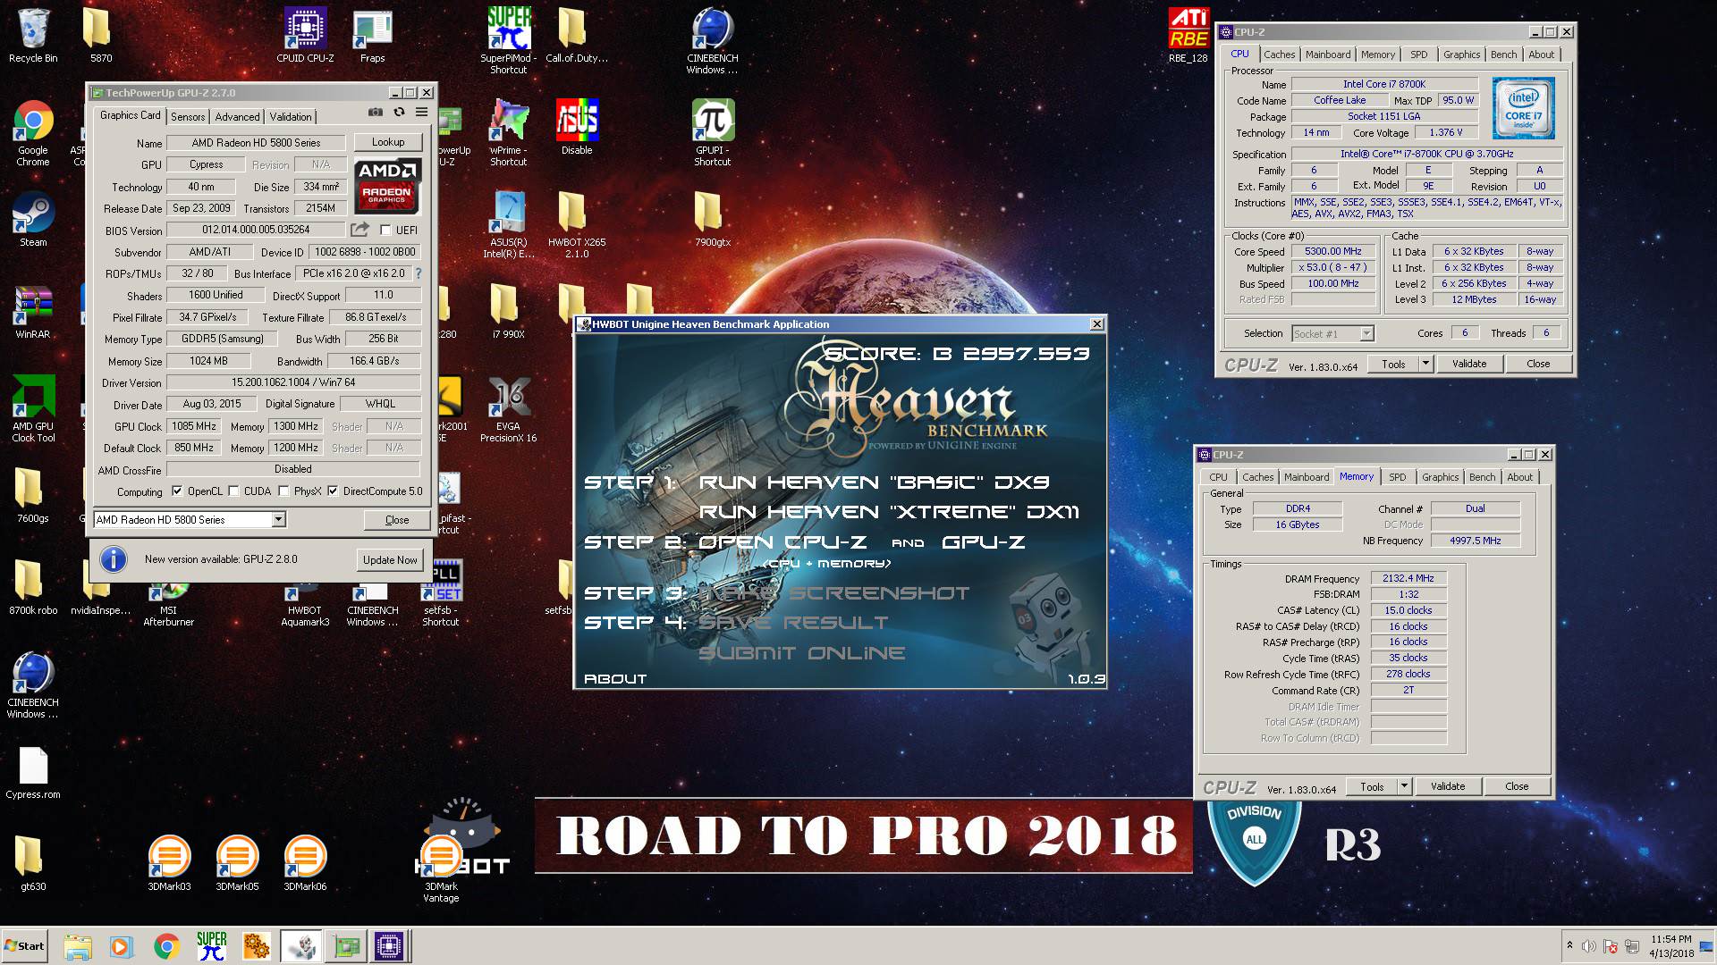The image size is (1717, 965).
Task: Click GPU-Z BIOS export share icon
Action: tap(359, 230)
